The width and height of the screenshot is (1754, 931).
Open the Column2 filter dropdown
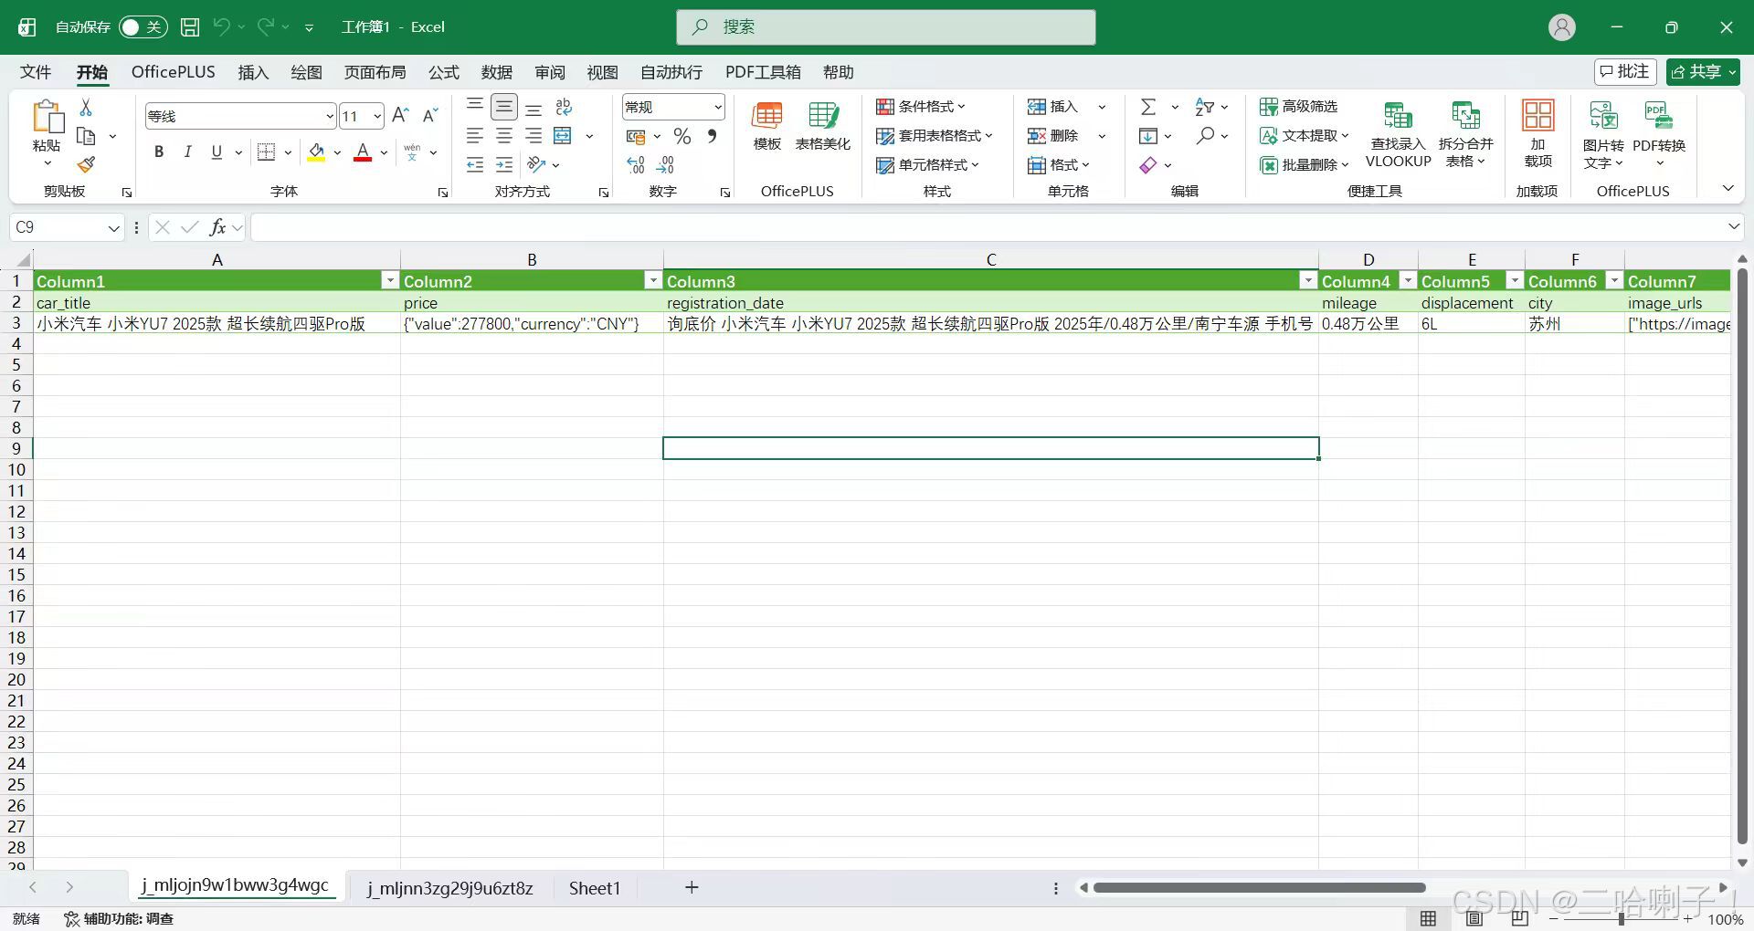(x=653, y=280)
